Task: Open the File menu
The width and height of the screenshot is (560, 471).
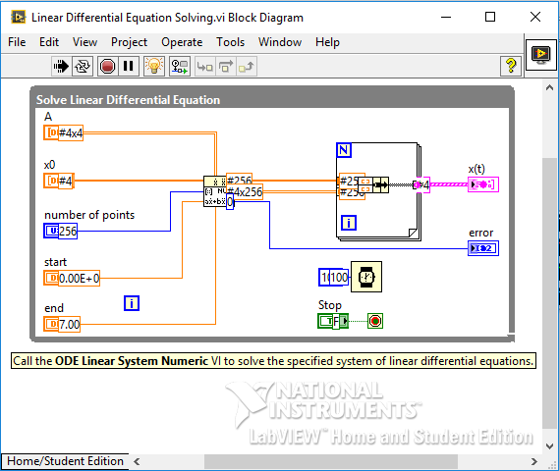Action: click(x=17, y=42)
